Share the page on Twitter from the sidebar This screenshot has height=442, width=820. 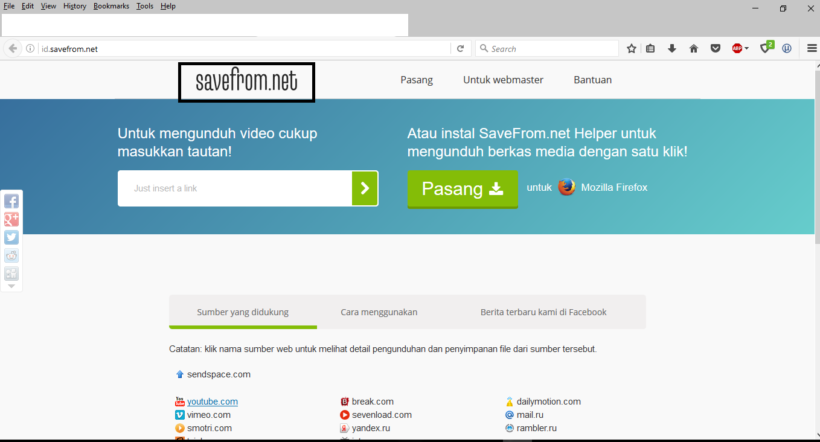11,238
